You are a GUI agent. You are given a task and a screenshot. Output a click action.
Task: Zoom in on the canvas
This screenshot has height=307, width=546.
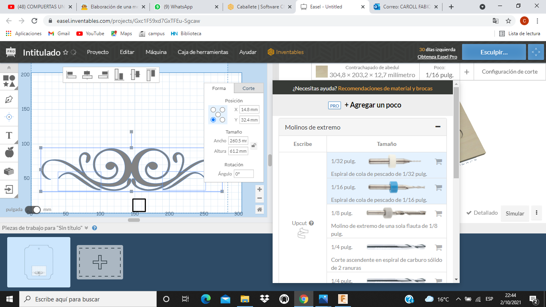(x=259, y=189)
